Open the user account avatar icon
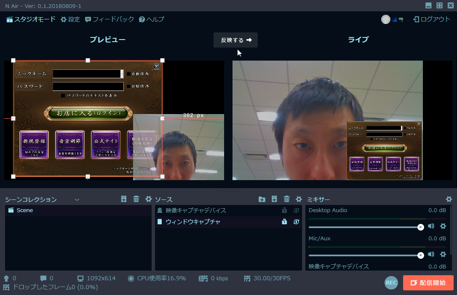457x295 pixels. click(x=385, y=19)
